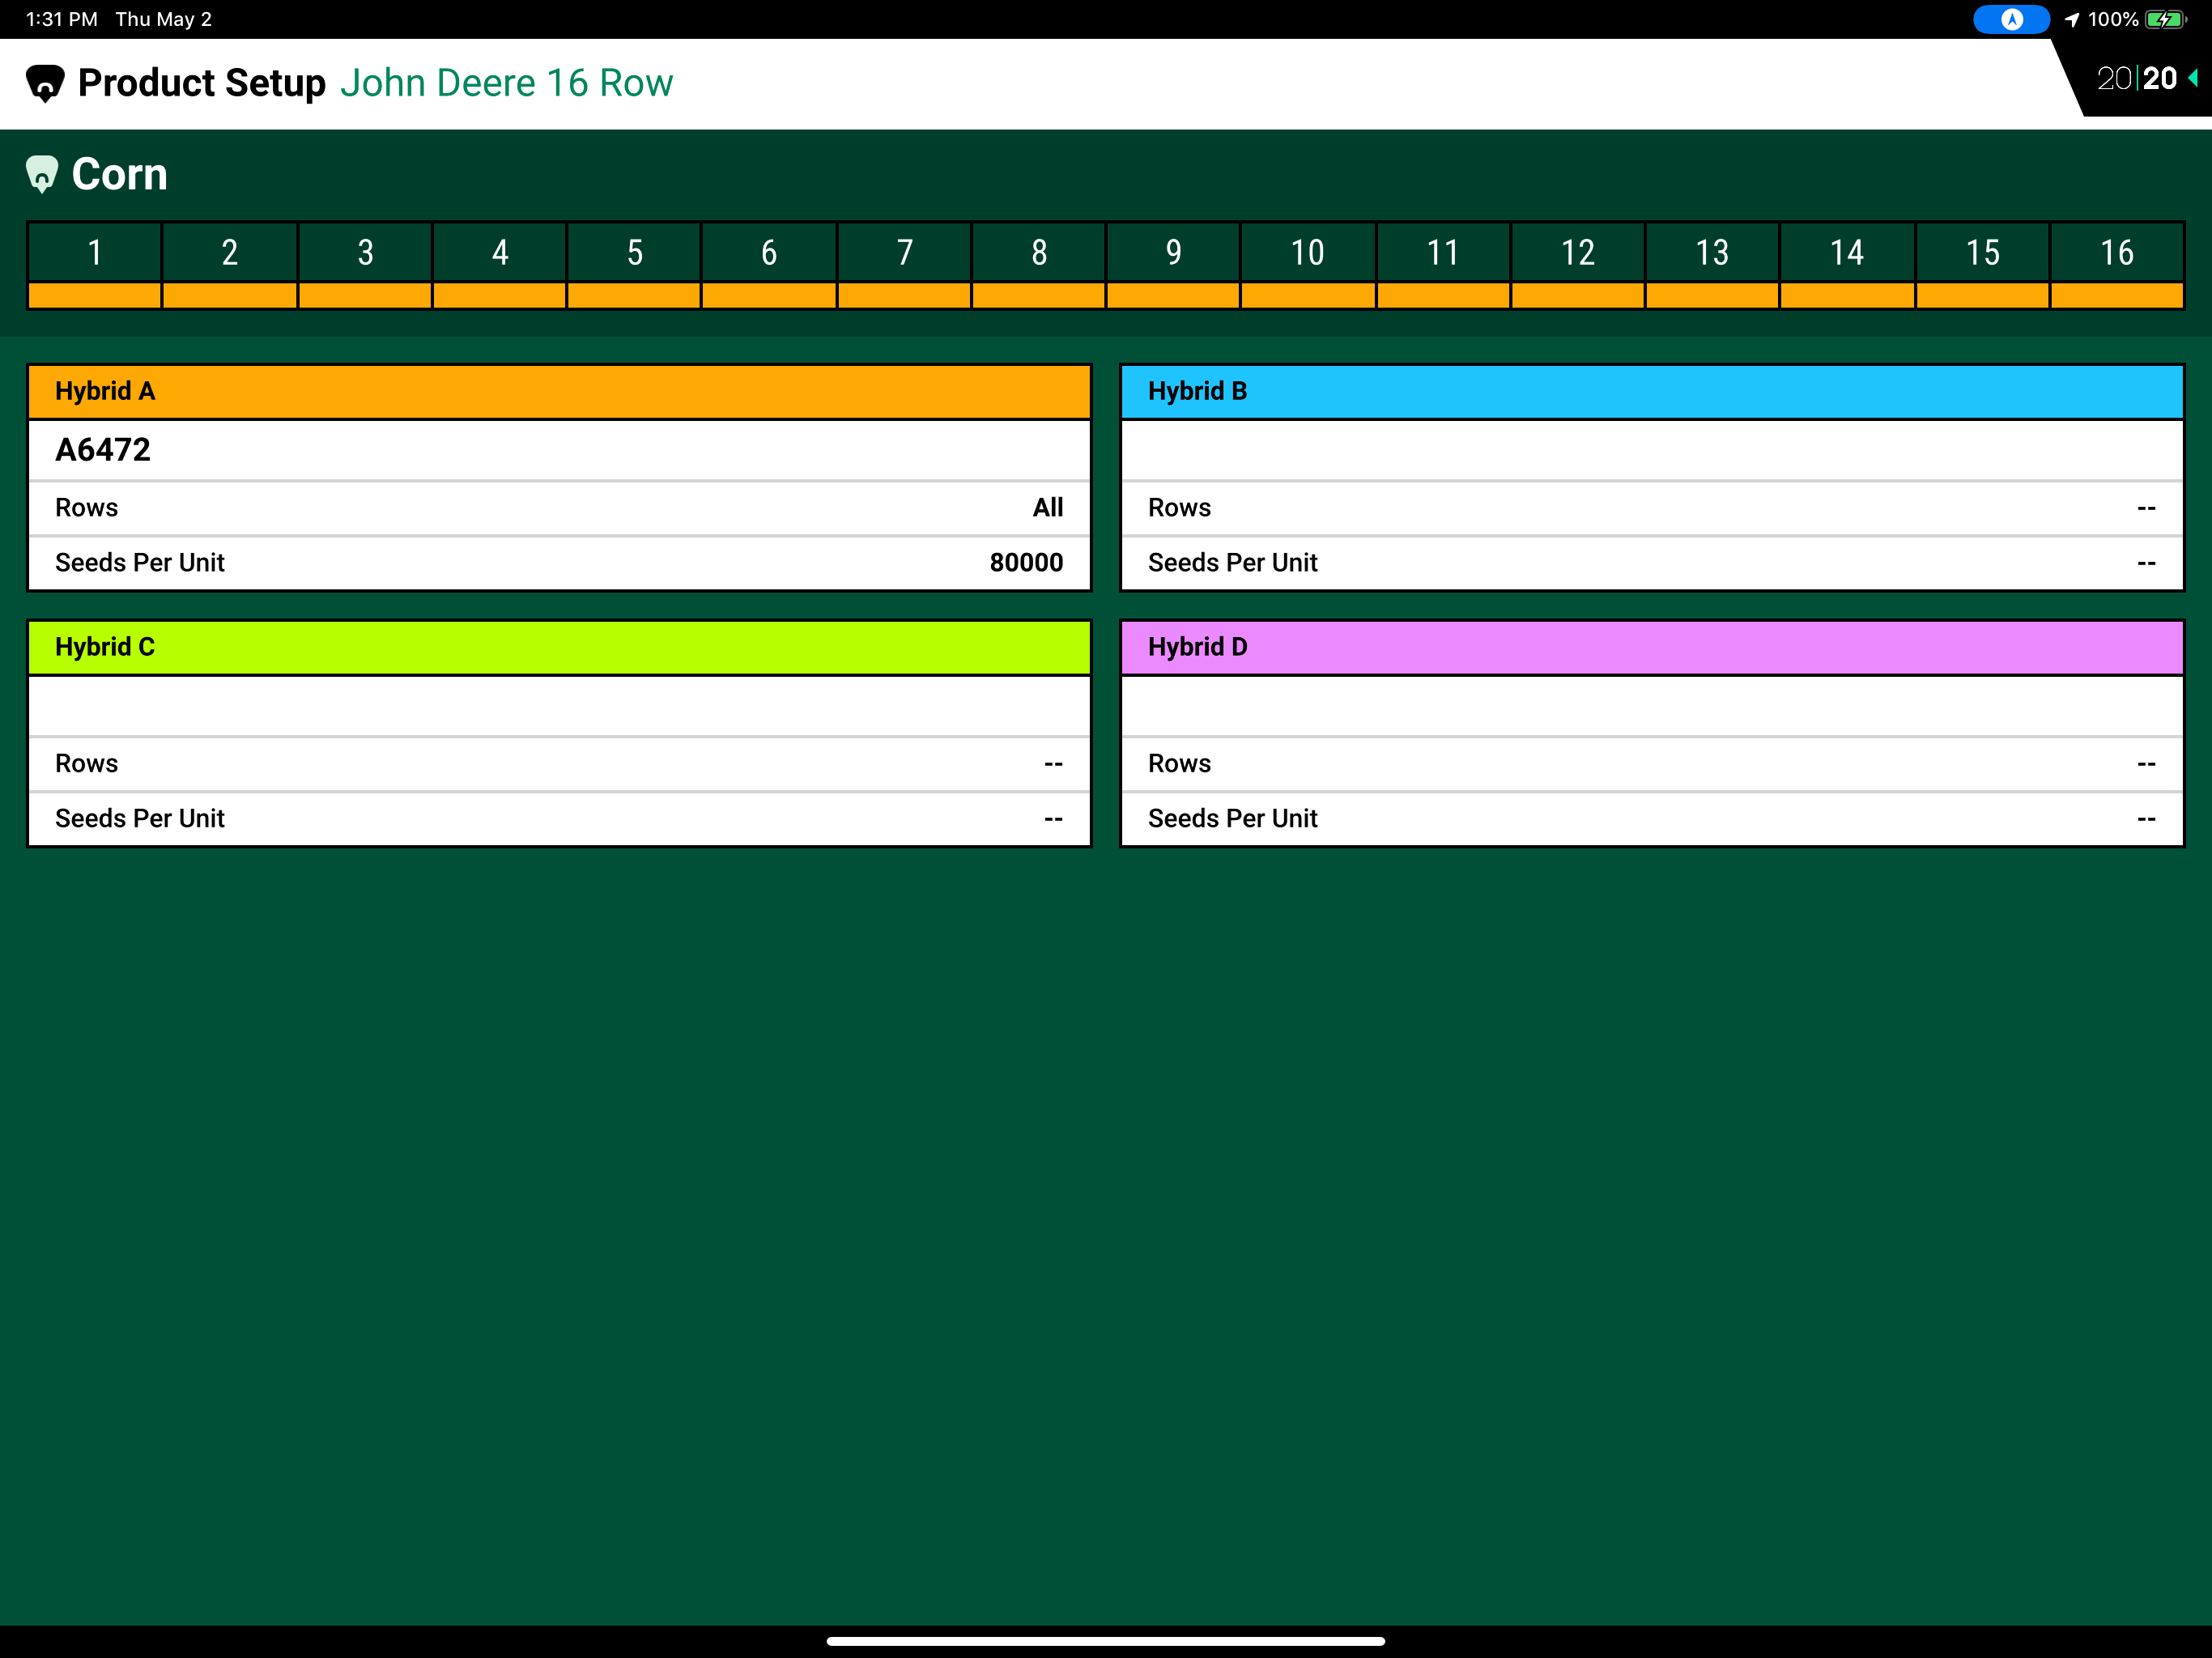The height and width of the screenshot is (1658, 2212).
Task: Select planter row 7
Action: [904, 252]
